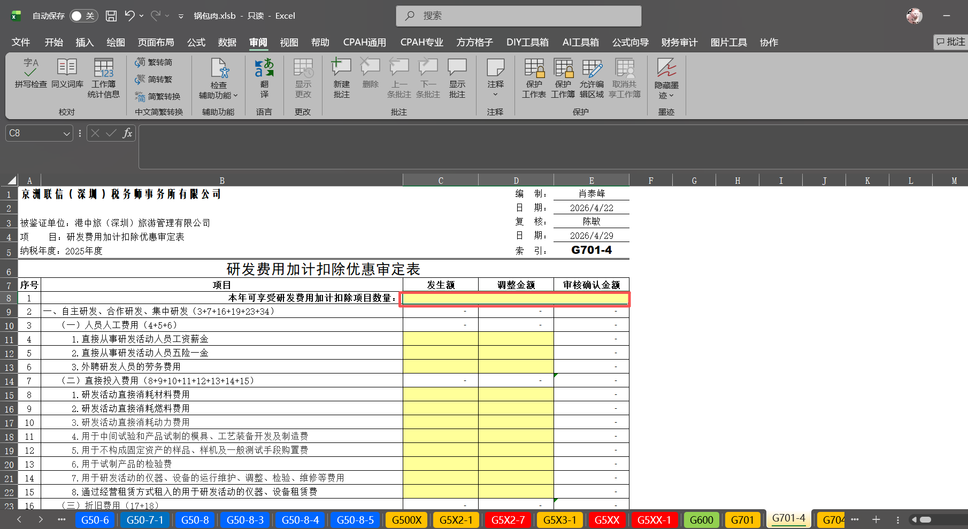The image size is (968, 529).
Task: Open 简繁转换 dialog
Action: [x=158, y=97]
